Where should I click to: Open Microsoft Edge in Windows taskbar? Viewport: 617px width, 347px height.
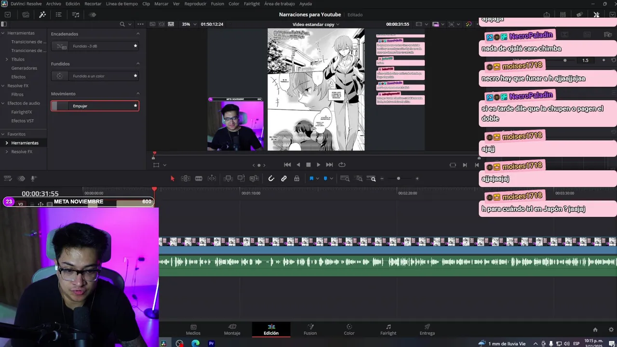pos(195,343)
